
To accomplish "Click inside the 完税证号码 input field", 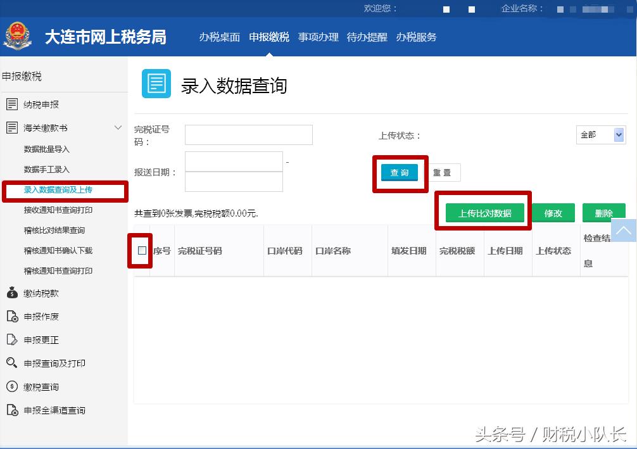I will [248, 134].
